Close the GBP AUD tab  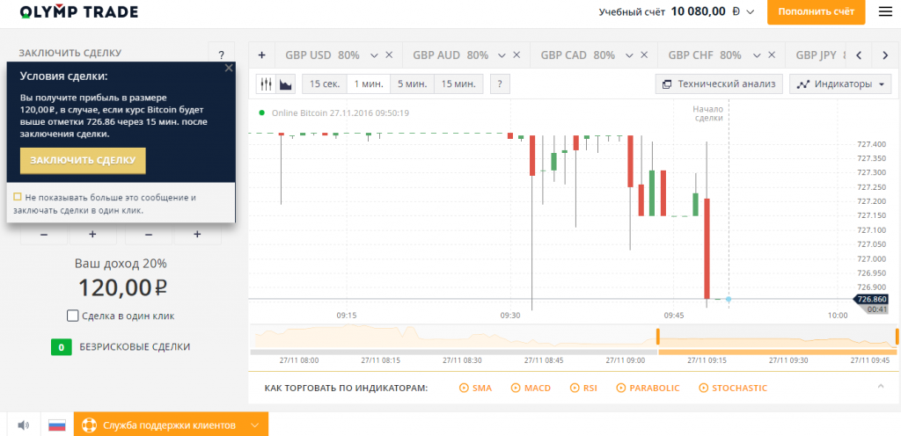pos(516,55)
